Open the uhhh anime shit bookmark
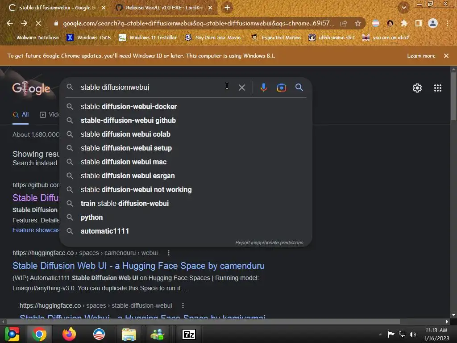 point(332,38)
